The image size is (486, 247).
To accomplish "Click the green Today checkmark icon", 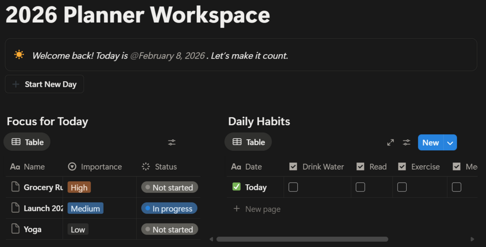I will point(236,187).
